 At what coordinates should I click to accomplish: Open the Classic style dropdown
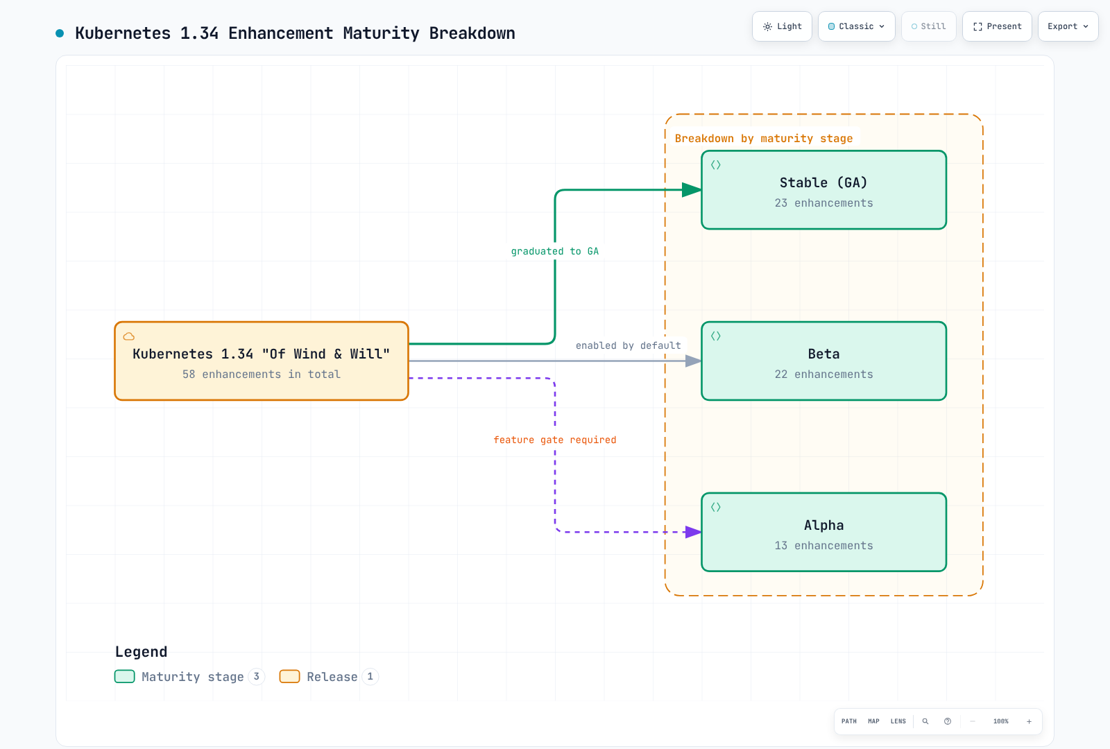click(856, 26)
